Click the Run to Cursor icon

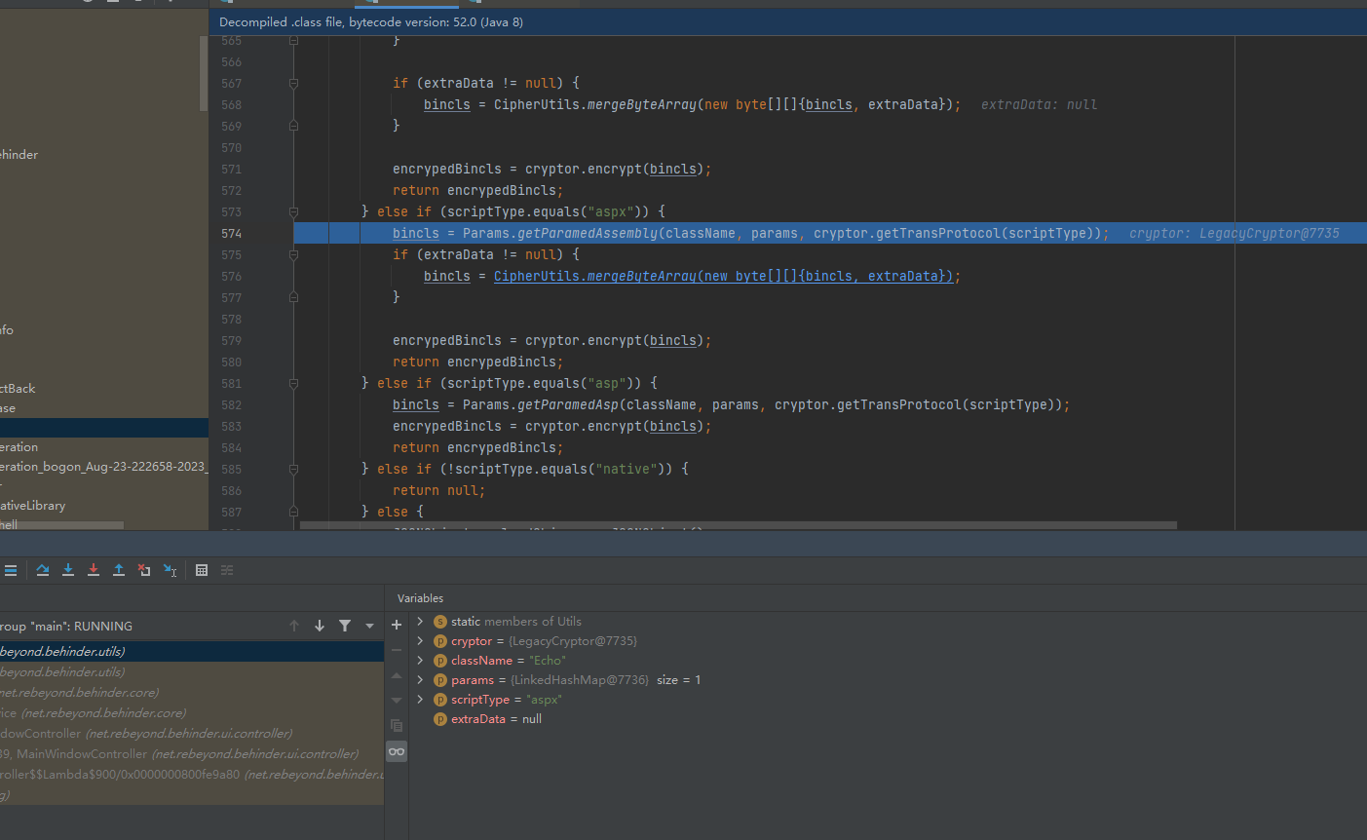coord(171,570)
